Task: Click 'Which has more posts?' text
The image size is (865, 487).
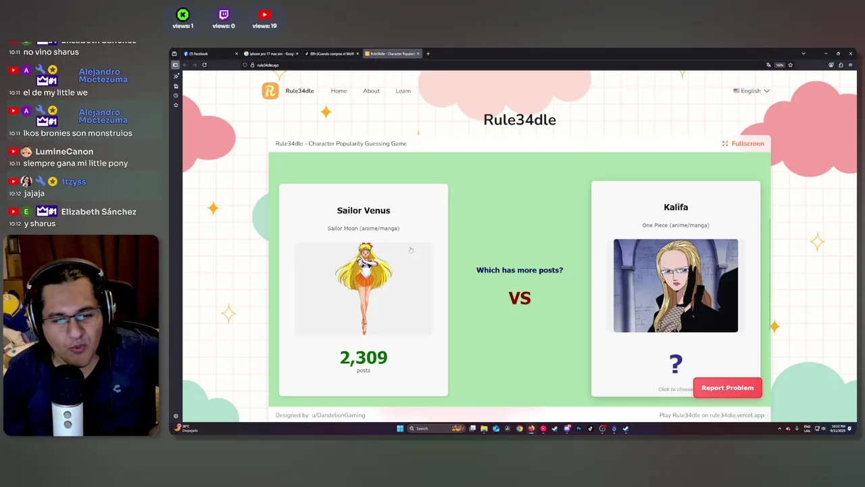Action: [520, 270]
